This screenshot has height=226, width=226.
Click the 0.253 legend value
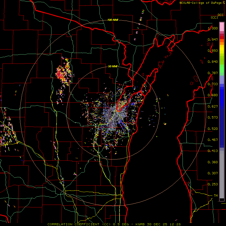pos(213,184)
